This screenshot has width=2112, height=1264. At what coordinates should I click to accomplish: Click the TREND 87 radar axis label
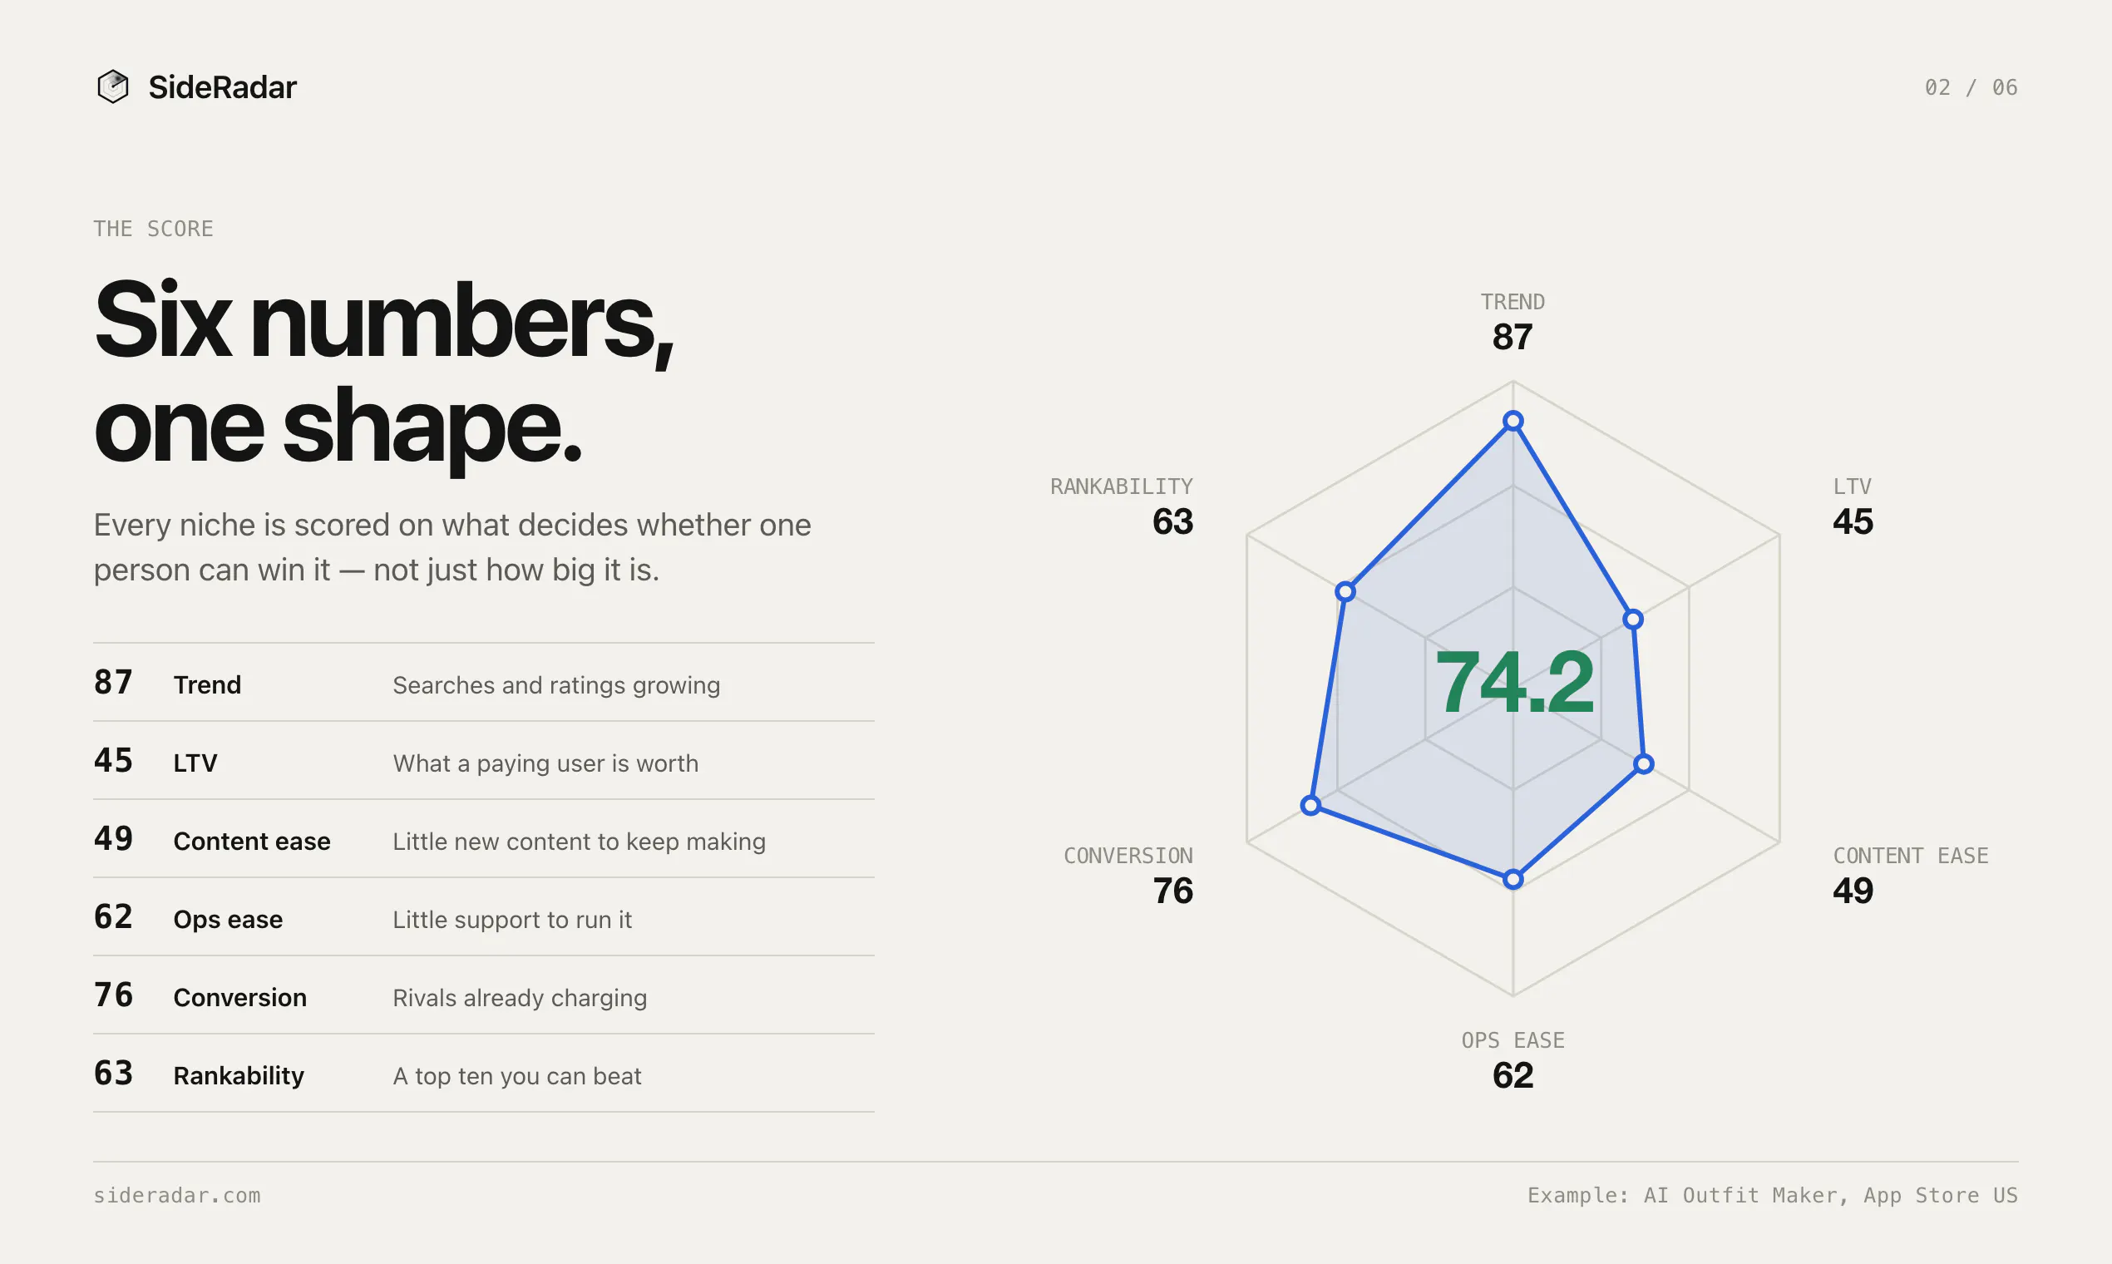point(1512,322)
